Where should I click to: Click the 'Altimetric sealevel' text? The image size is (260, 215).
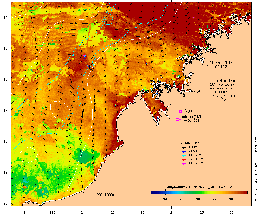coord(223,81)
